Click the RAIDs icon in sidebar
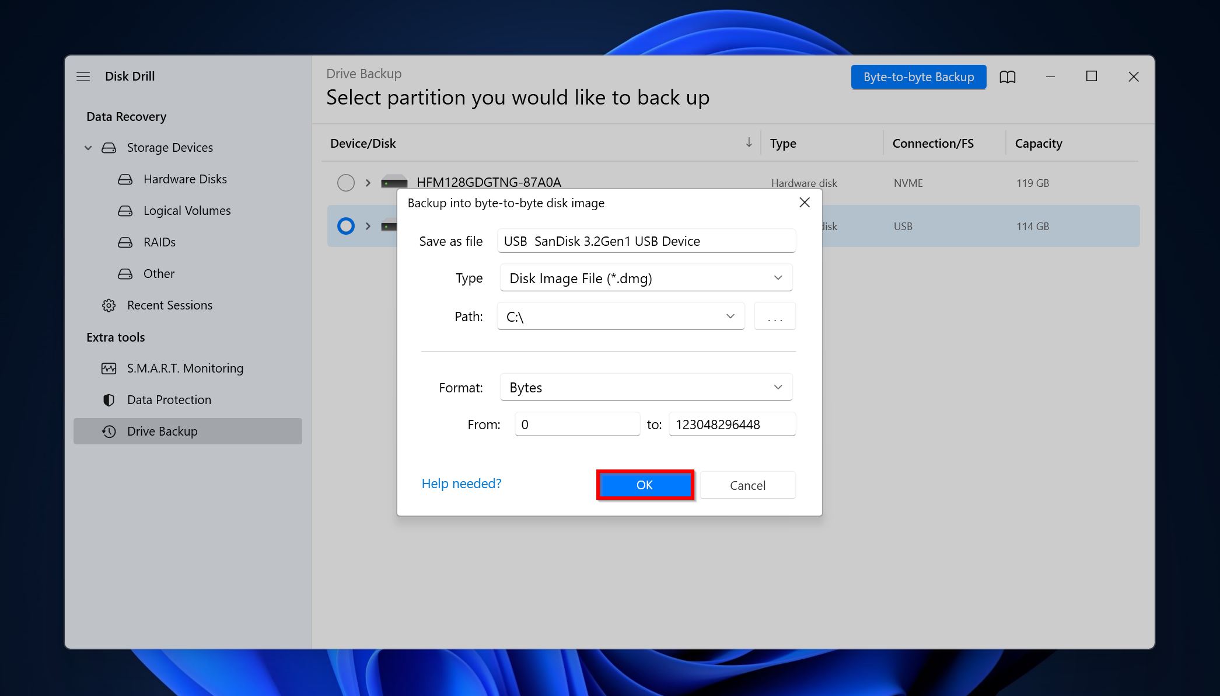 point(124,242)
